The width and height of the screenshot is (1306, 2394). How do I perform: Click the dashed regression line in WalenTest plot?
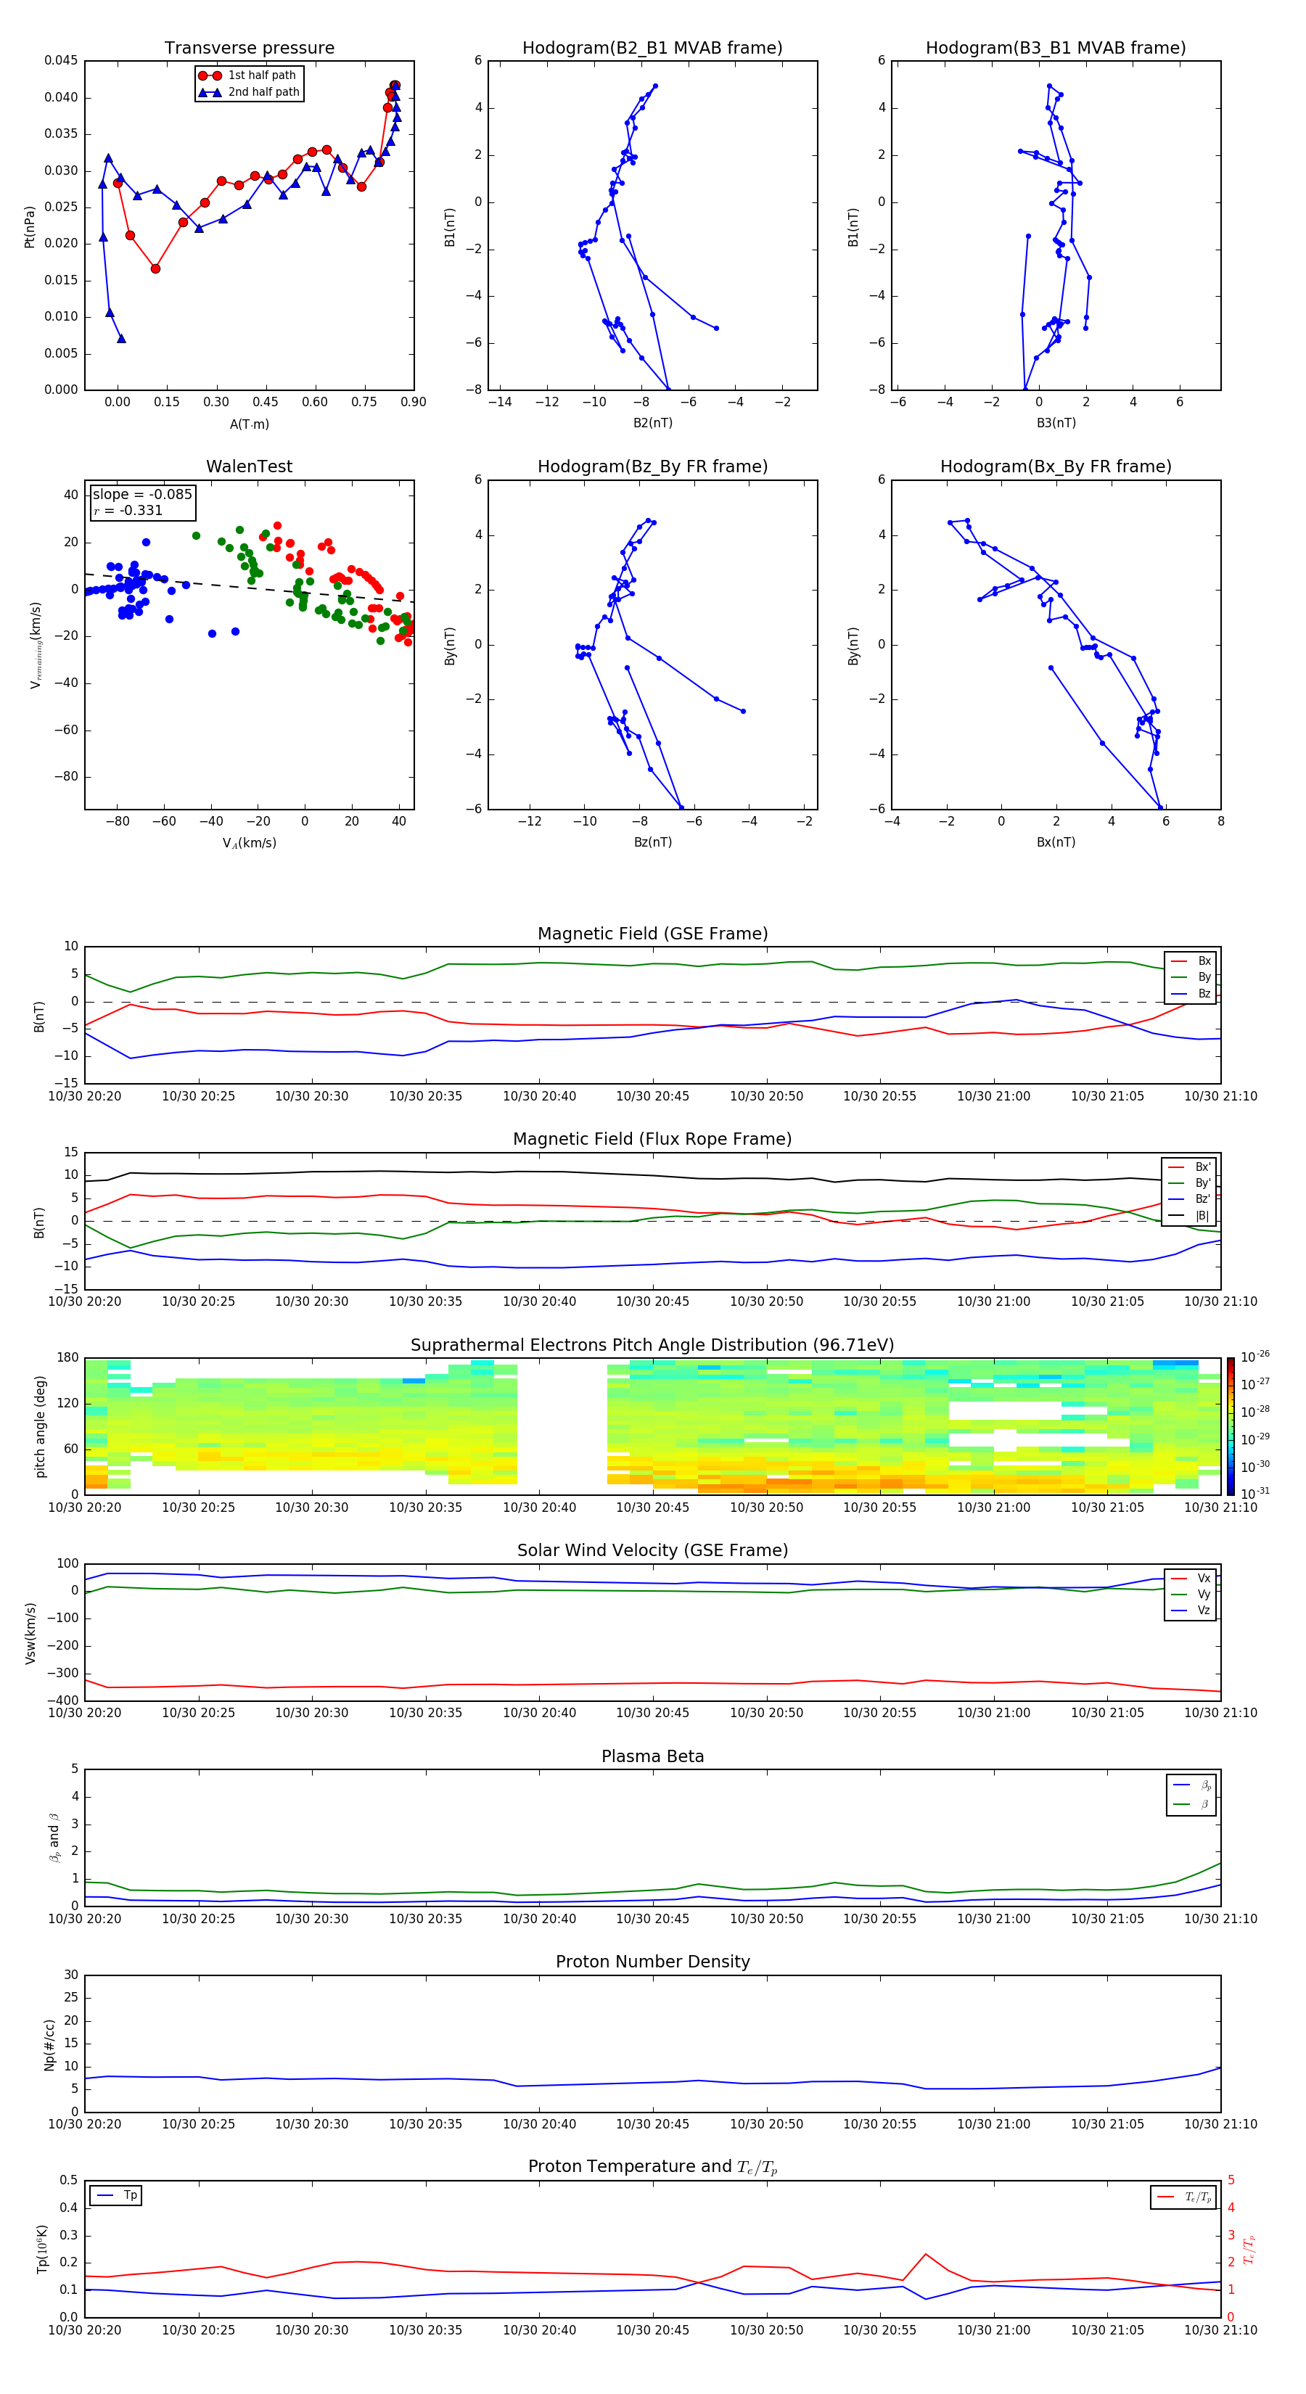tap(249, 588)
